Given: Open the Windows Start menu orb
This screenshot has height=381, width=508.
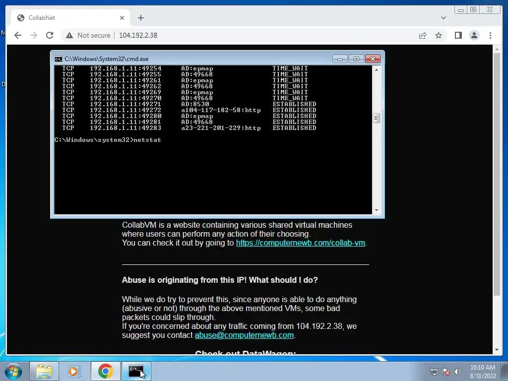Looking at the screenshot, I should (13, 371).
